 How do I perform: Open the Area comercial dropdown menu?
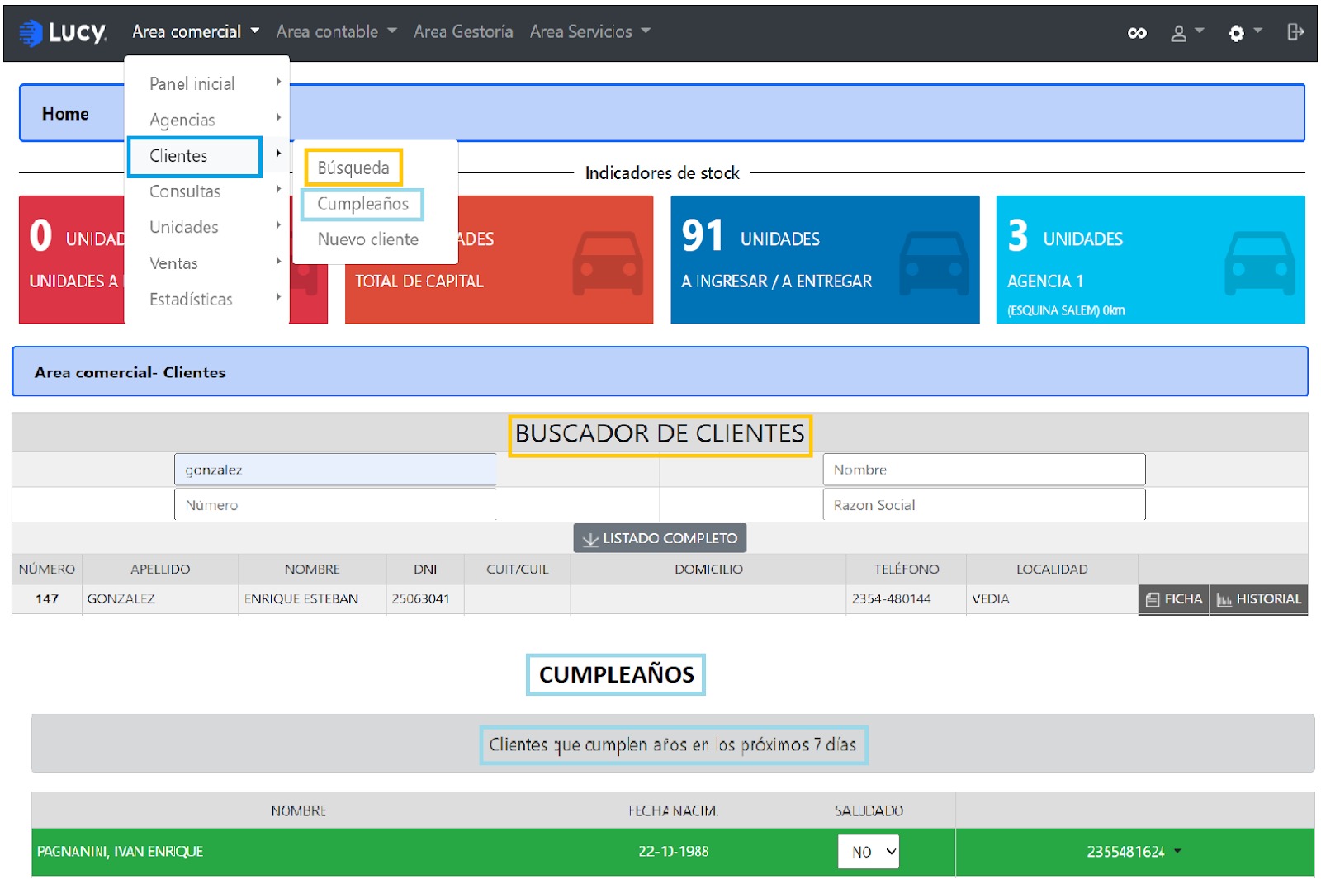[196, 32]
